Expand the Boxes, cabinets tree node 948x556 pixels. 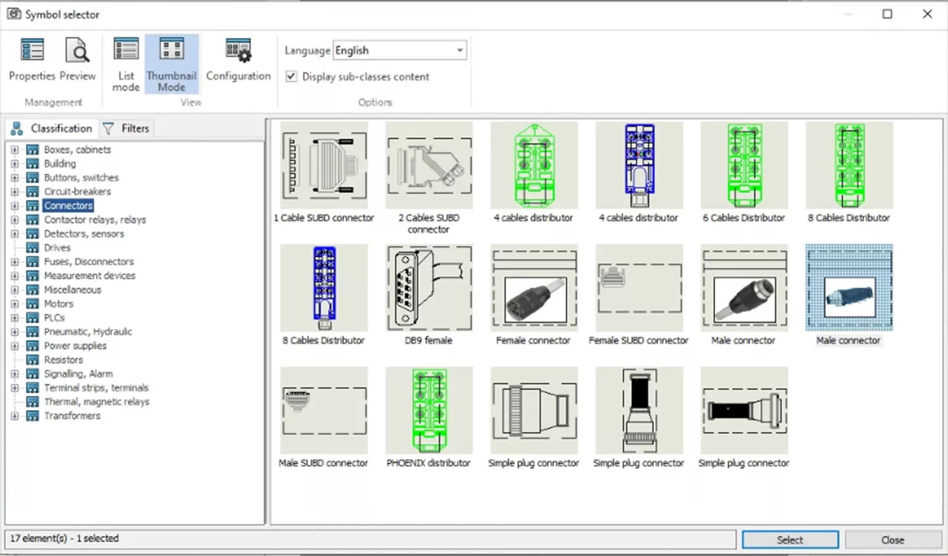point(15,150)
